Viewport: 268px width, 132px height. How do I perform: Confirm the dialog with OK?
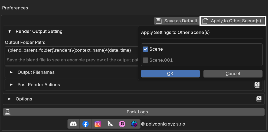(x=170, y=74)
